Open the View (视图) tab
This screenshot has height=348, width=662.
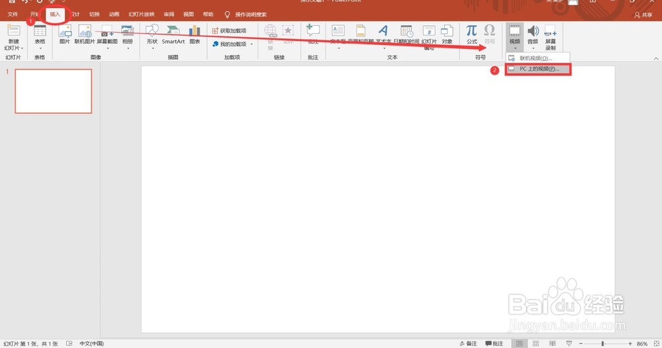[x=188, y=15]
